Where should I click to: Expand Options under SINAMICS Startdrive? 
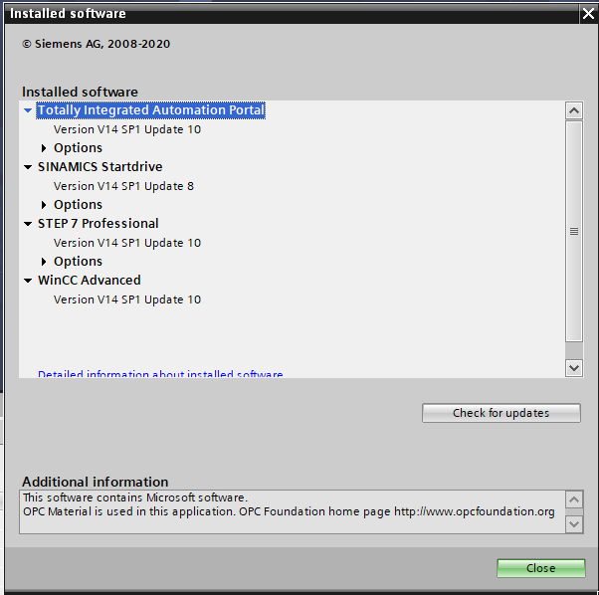(44, 205)
